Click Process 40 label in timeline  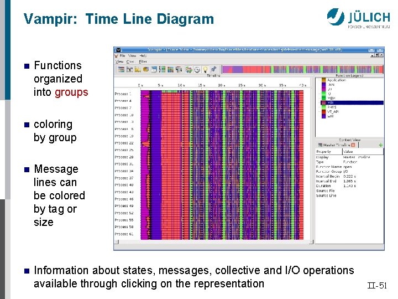[x=124, y=185]
